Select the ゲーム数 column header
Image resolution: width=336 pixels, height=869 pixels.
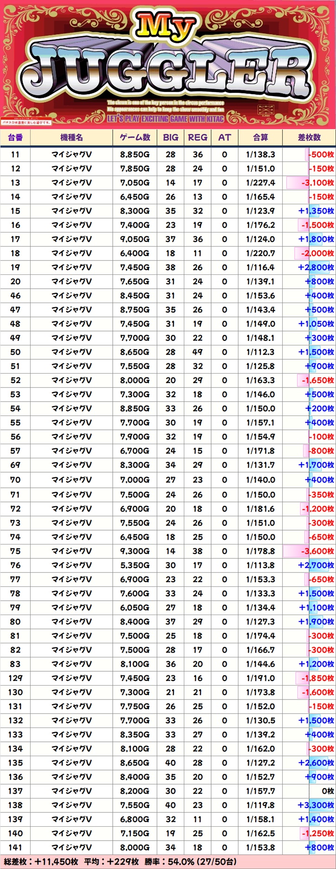135,137
